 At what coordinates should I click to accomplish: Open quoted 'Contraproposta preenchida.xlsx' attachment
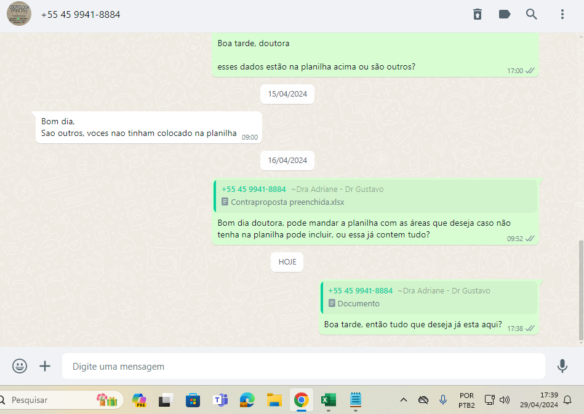tap(375, 196)
